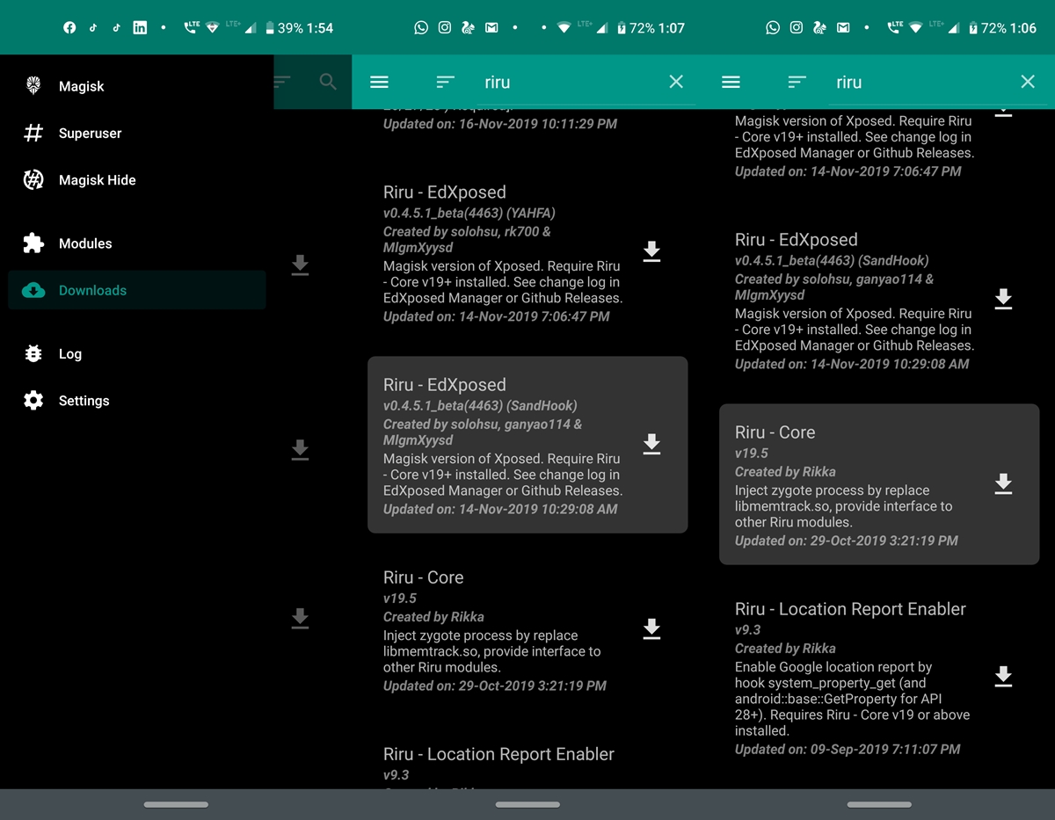Open the Superuser section

pos(136,133)
